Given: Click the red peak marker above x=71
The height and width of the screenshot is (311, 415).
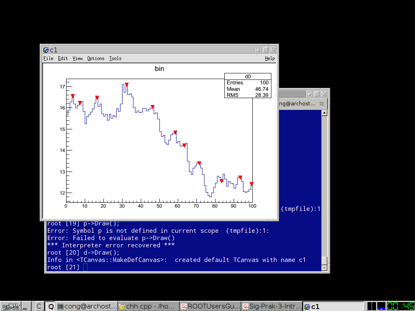Looking at the screenshot, I should [199, 163].
